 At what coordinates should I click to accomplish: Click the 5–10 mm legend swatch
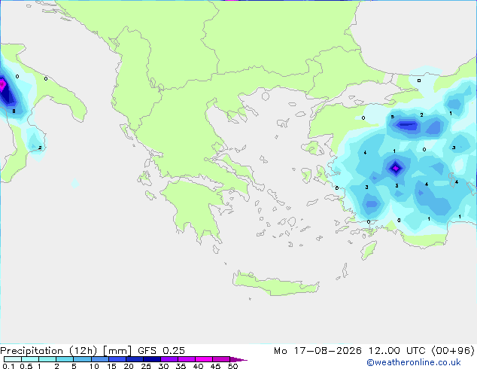(x=82, y=359)
